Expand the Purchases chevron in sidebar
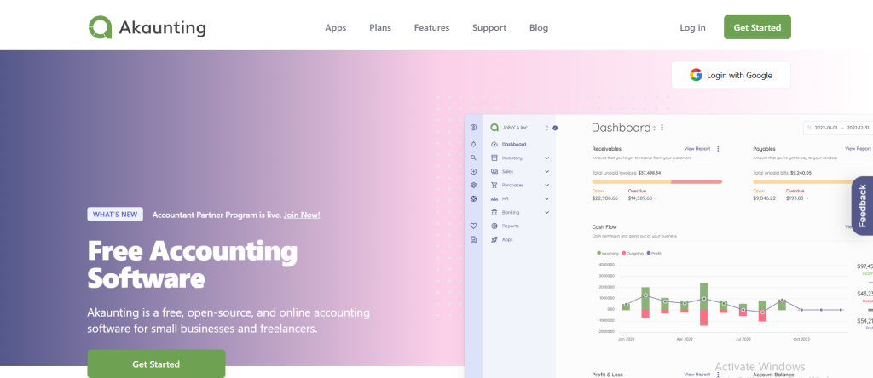Screen dimensions: 873x378 [x=547, y=185]
